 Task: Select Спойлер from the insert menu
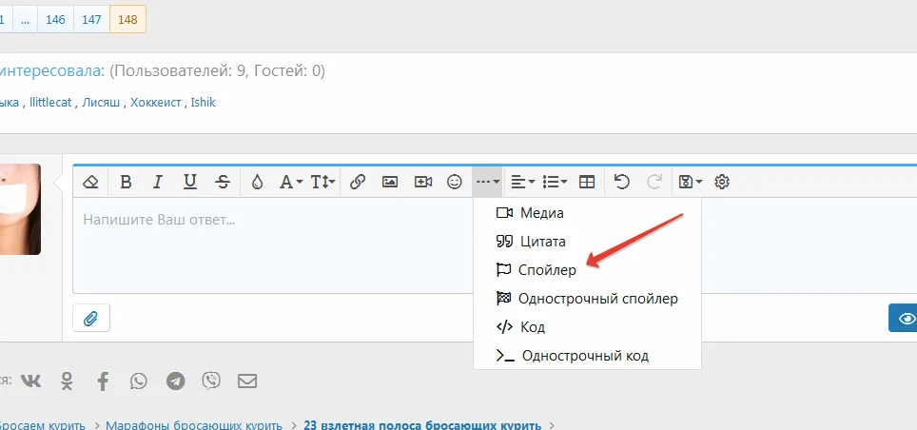click(x=547, y=270)
